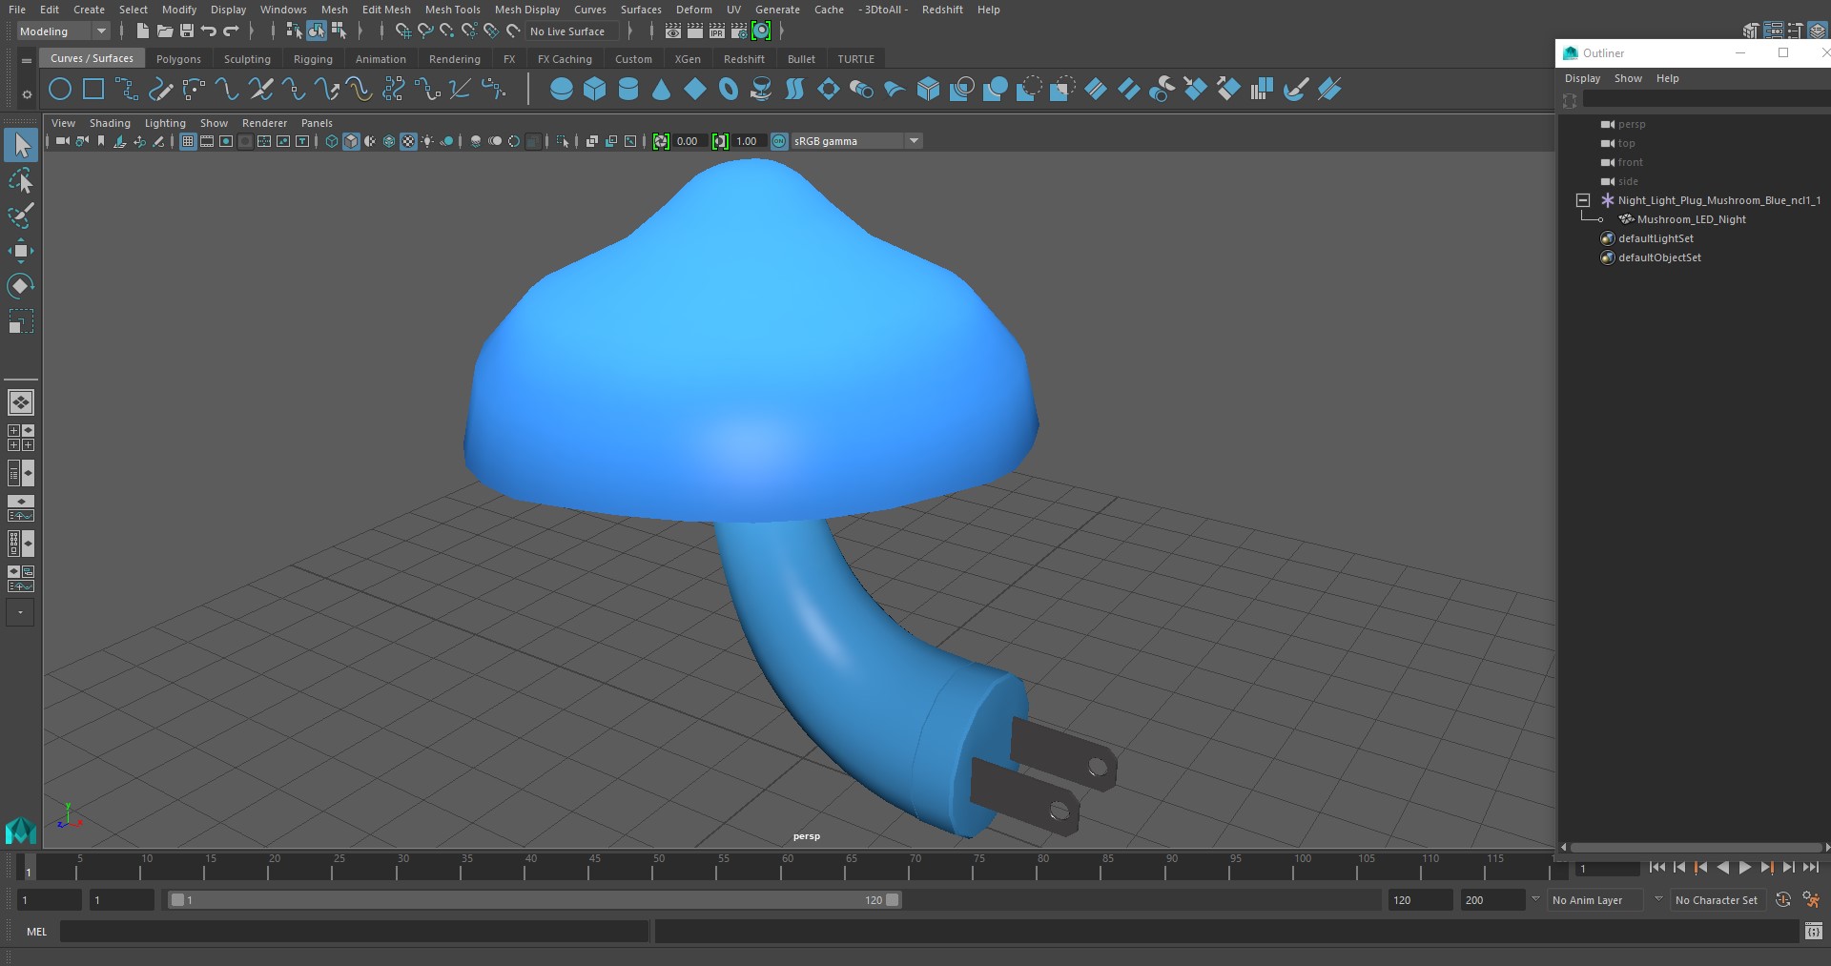Click the No Live Surface field
1831x966 pixels.
tap(572, 31)
